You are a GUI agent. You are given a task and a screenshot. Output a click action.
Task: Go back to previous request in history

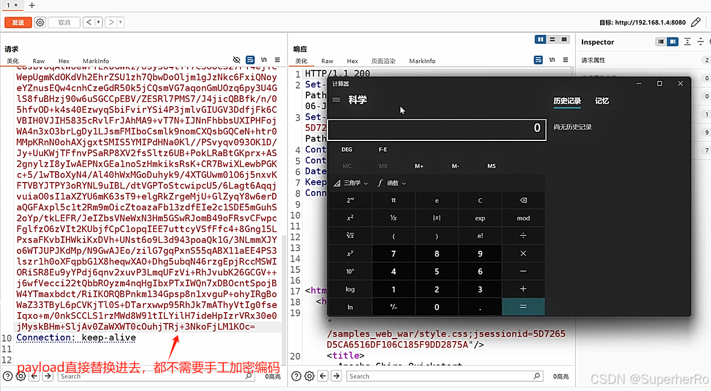tap(89, 22)
